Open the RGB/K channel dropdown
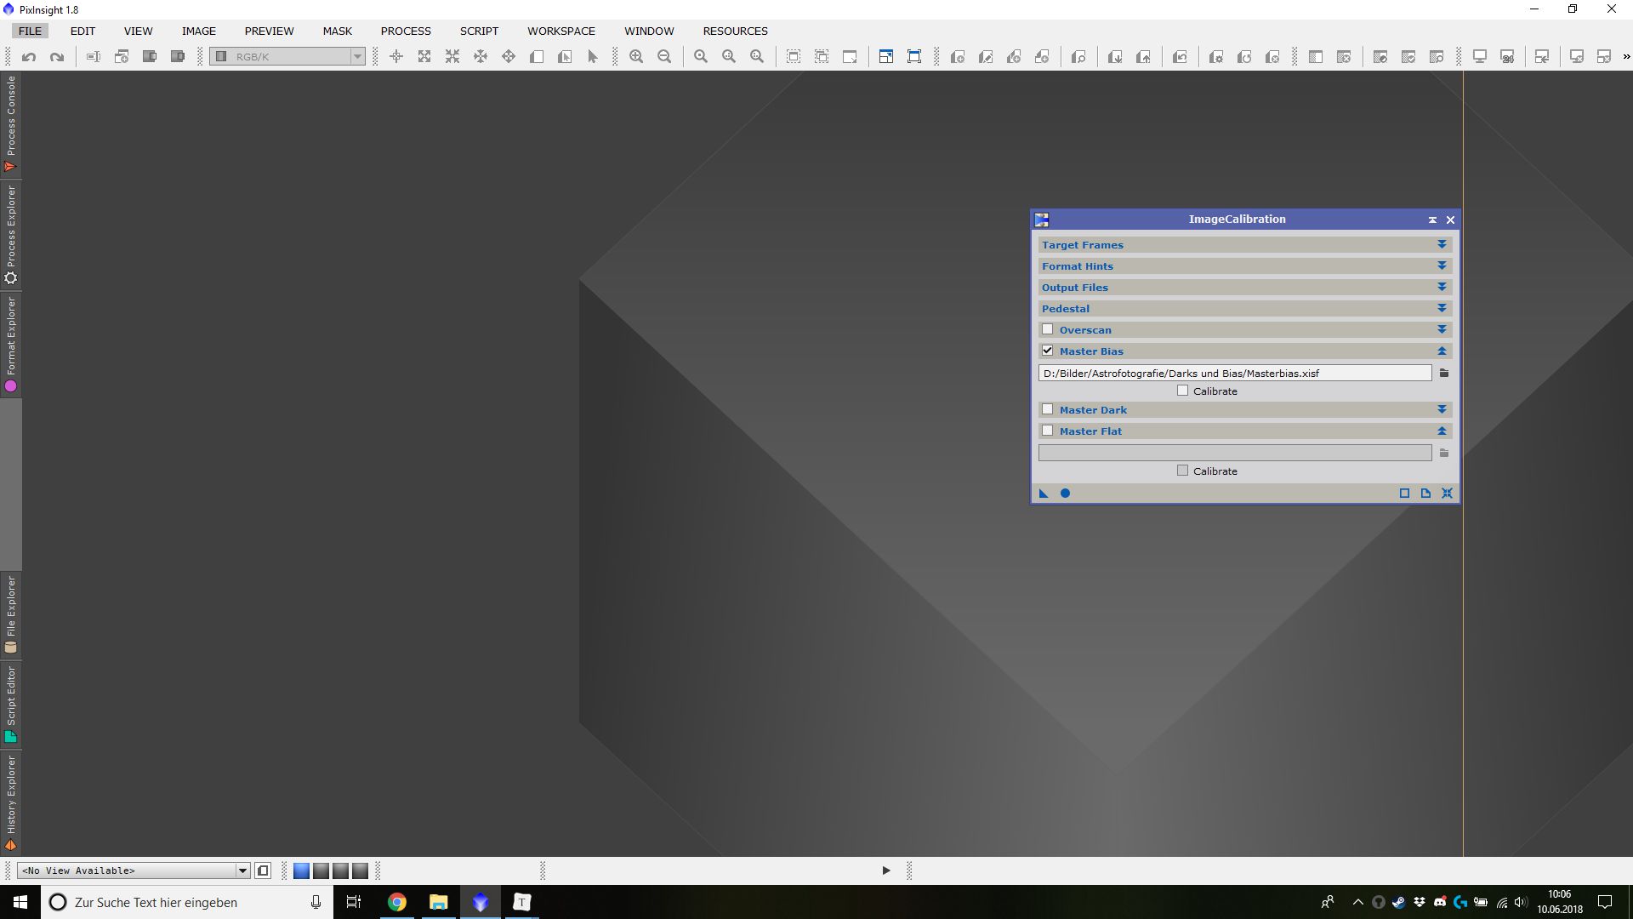Viewport: 1633px width, 919px height. (288, 57)
